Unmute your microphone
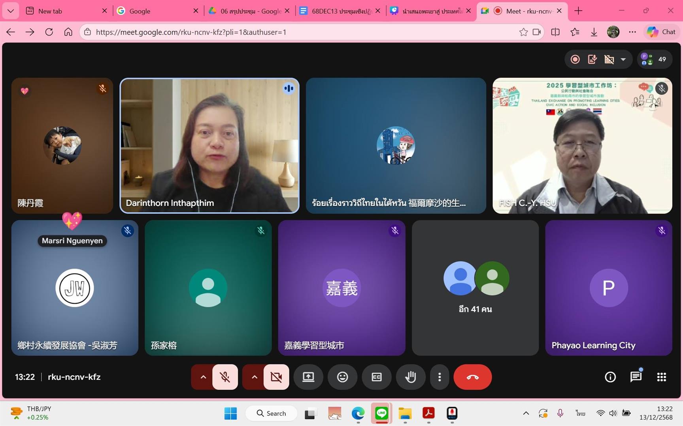 click(225, 377)
